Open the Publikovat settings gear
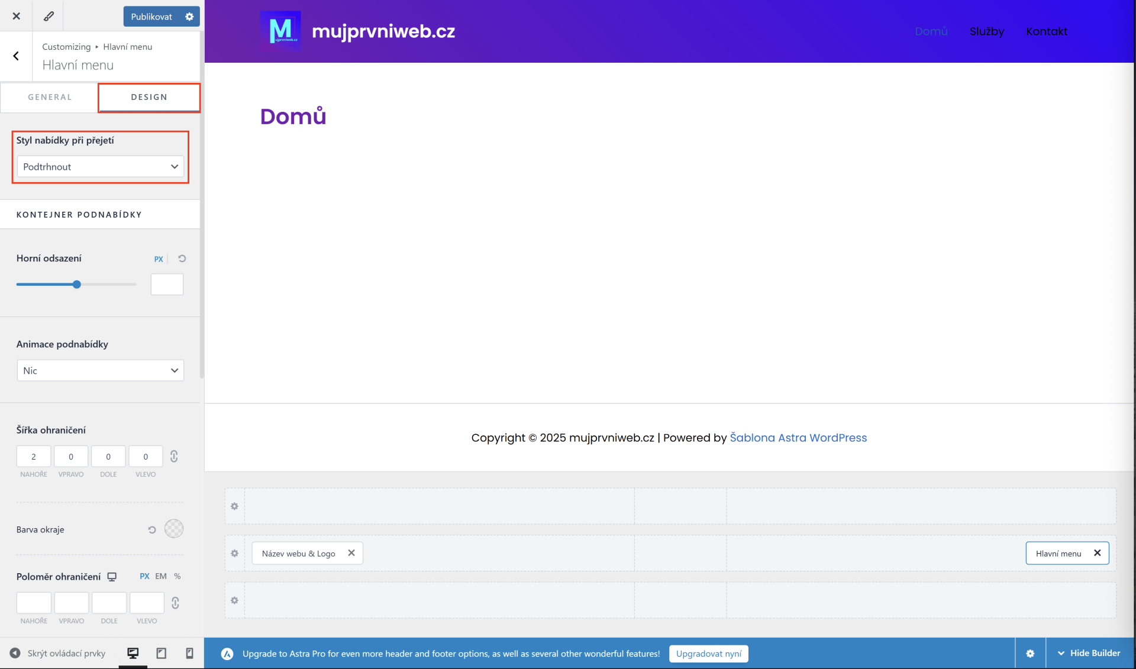 [x=189, y=17]
